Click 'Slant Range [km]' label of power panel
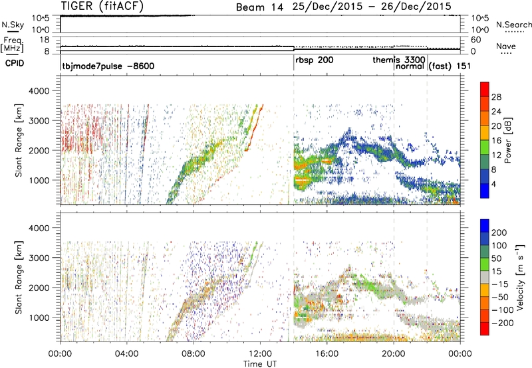Screen dimensions: 532x368 (19, 140)
